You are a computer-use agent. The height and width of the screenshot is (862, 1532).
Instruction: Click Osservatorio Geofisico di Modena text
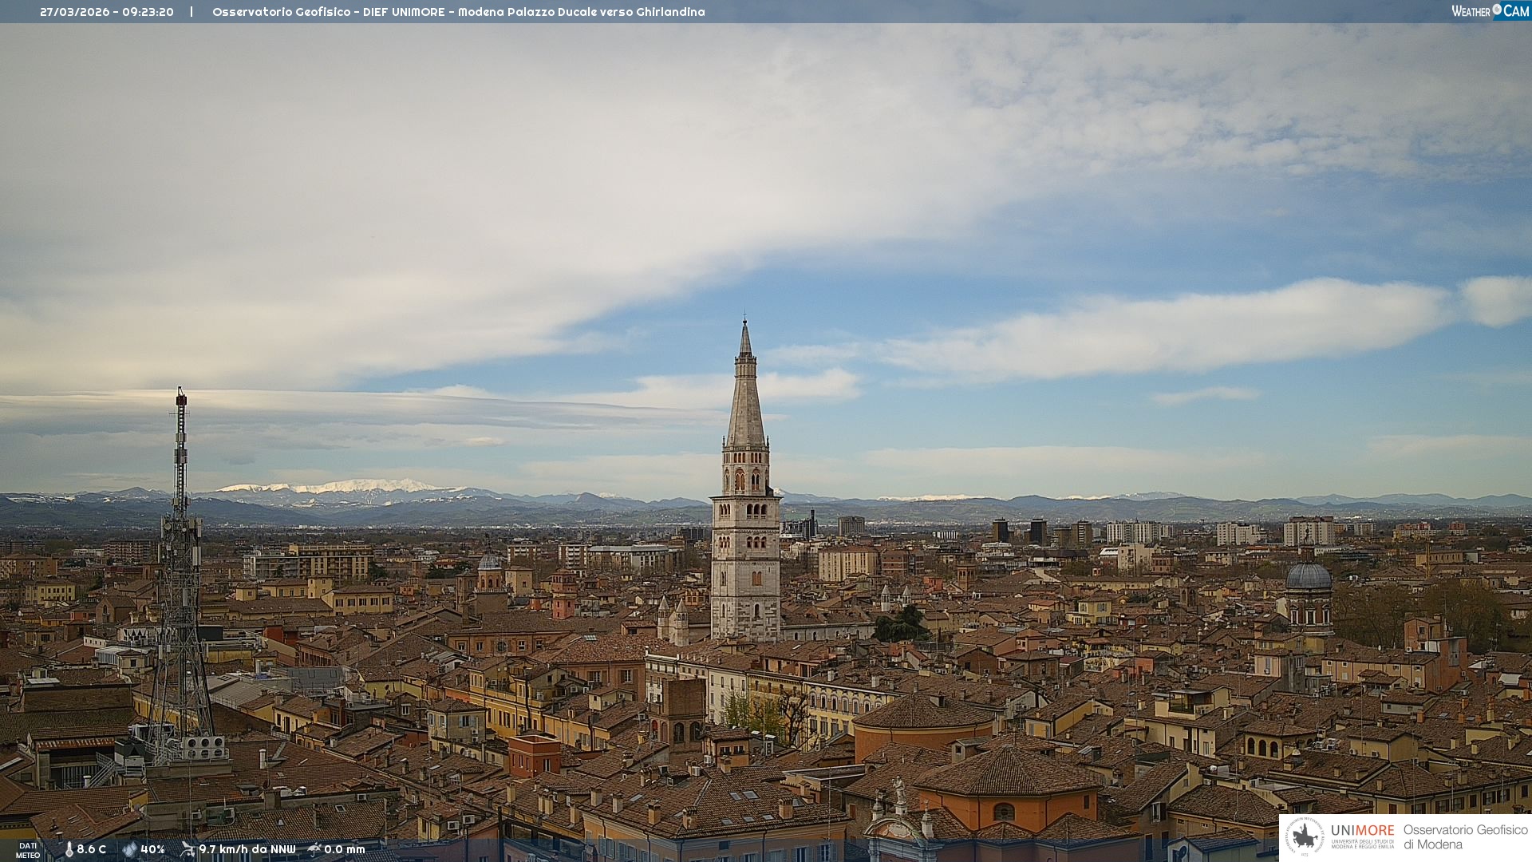(x=1465, y=836)
